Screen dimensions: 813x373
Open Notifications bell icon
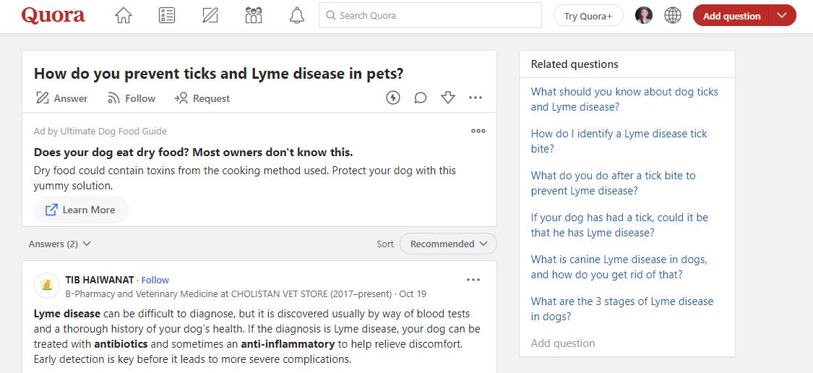click(296, 16)
